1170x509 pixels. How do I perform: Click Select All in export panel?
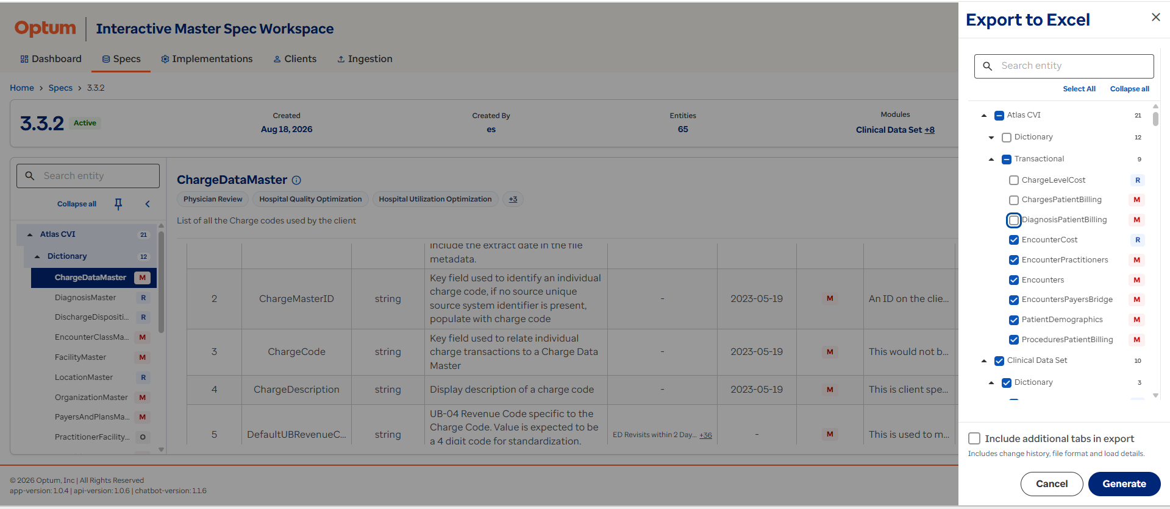[x=1079, y=89]
